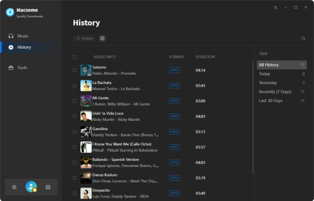
Task: Click song title Despacito
Action: (x=101, y=190)
